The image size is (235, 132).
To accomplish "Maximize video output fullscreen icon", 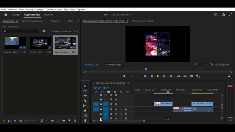I will click(231, 15).
